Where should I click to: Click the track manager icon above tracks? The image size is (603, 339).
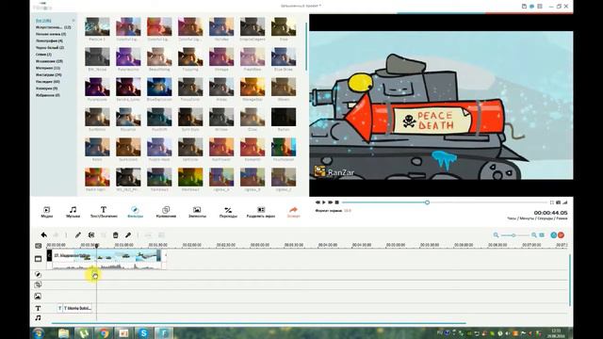tap(38, 246)
